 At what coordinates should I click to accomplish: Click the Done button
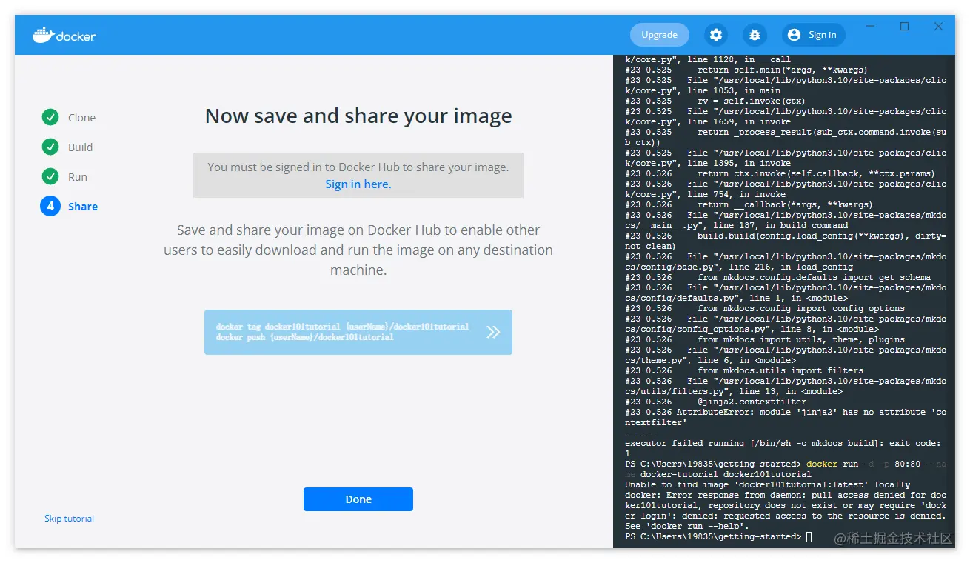coord(358,499)
